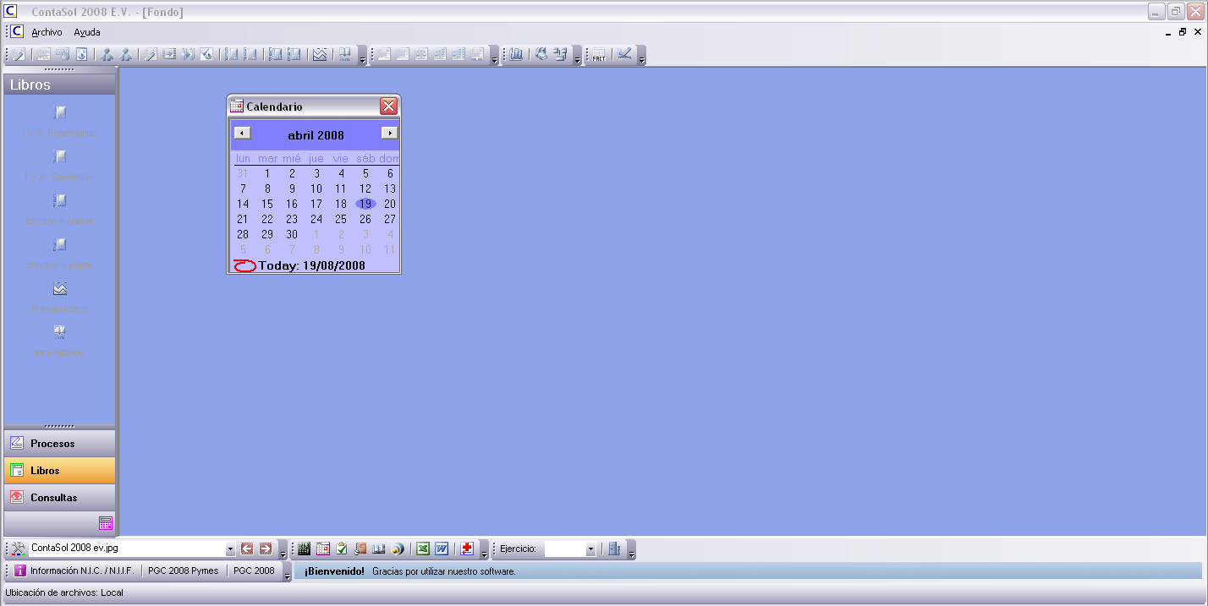
Task: Select April 19 in the calendar
Action: pyautogui.click(x=365, y=204)
